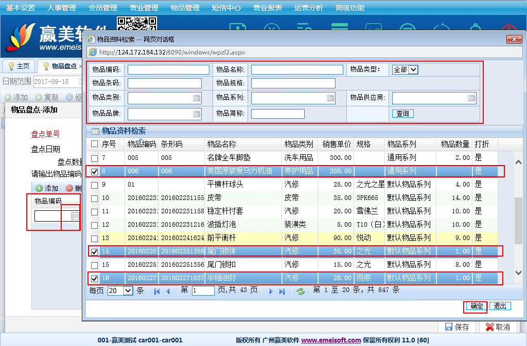Jump to the last results page
The image size is (527, 346).
pyautogui.click(x=282, y=292)
